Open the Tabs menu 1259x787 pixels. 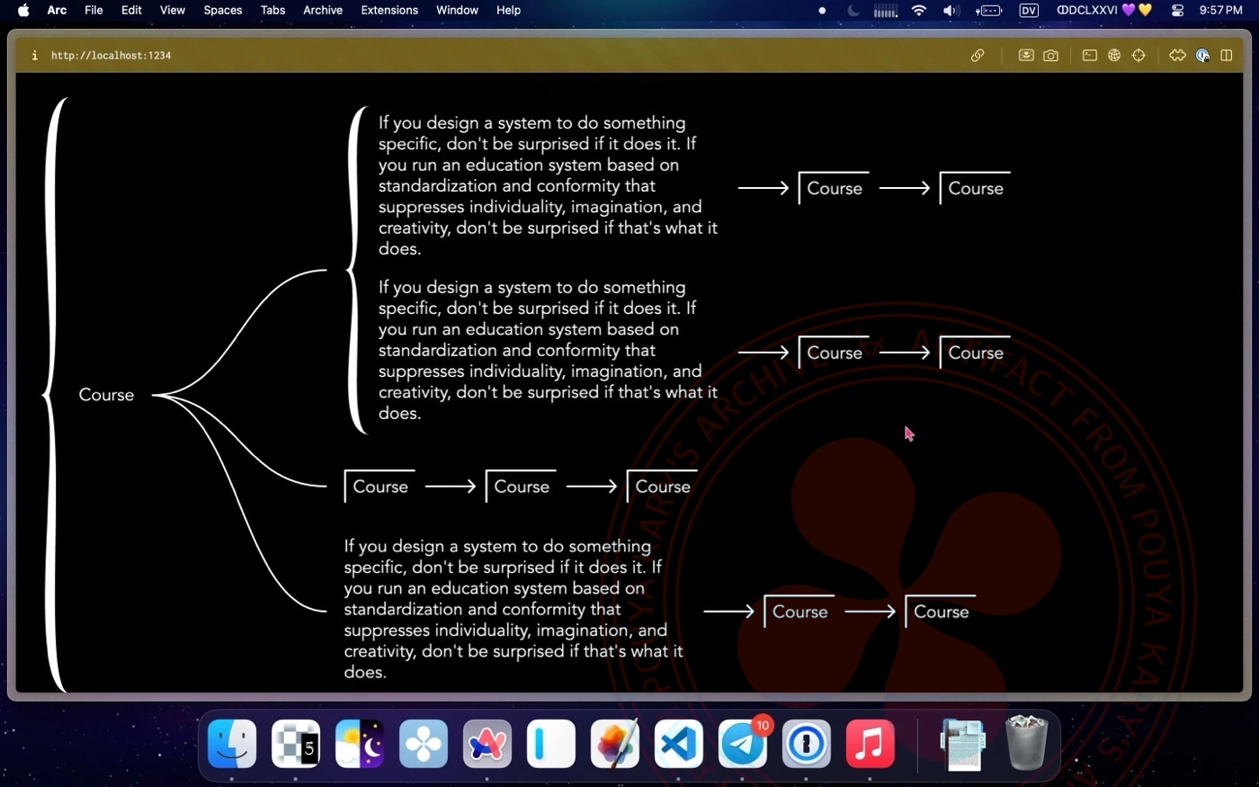(x=272, y=10)
